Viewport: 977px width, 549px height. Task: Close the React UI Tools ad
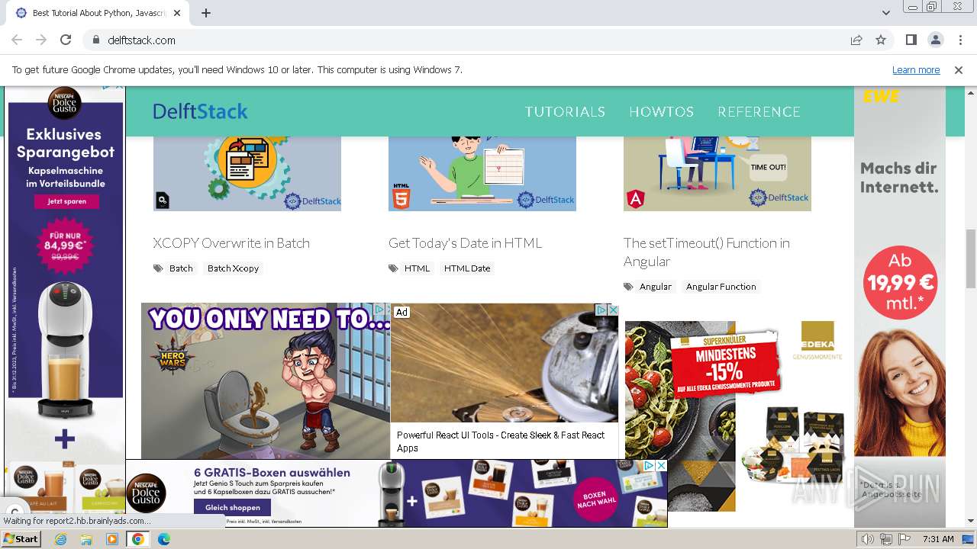612,310
